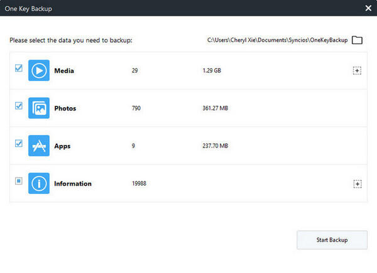
Task: Click the OneKeyBackup destination path text
Action: (x=277, y=40)
